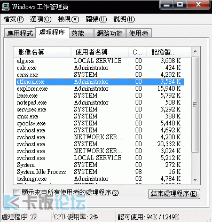Screen dimensions: 212x222
Task: Click the Task Manager title bar icon
Action: coord(5,6)
